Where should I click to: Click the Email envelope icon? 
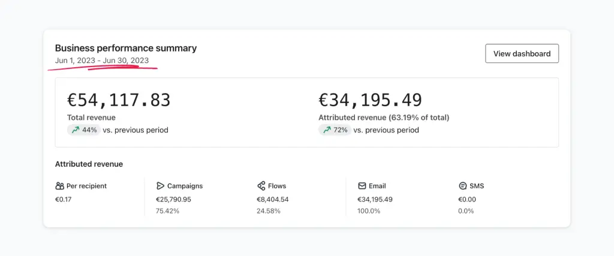coord(362,186)
